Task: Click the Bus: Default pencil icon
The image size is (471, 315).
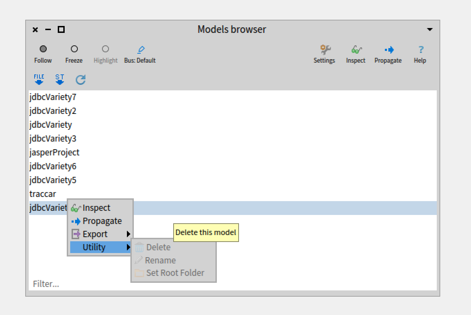Action: (141, 49)
